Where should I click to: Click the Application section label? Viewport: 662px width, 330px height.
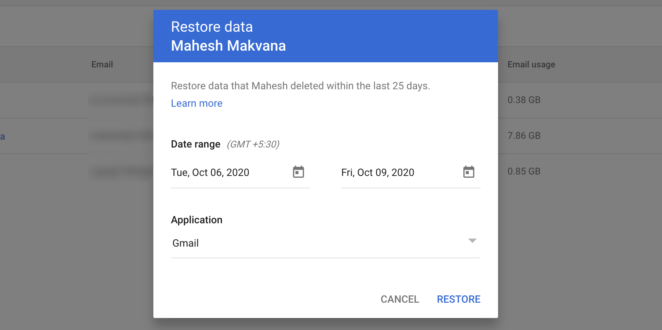pos(196,219)
